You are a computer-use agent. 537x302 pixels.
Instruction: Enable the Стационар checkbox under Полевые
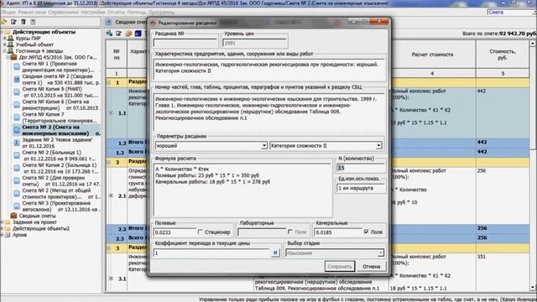[x=201, y=232]
